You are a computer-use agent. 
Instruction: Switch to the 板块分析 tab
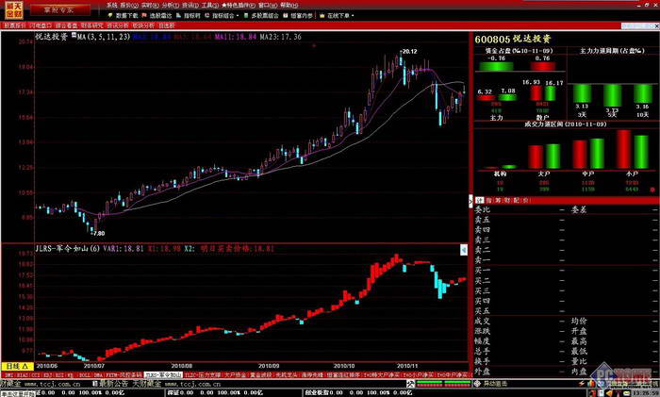(x=143, y=25)
